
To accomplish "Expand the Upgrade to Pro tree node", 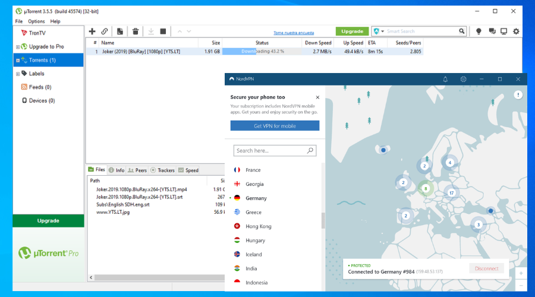I will pyautogui.click(x=18, y=47).
